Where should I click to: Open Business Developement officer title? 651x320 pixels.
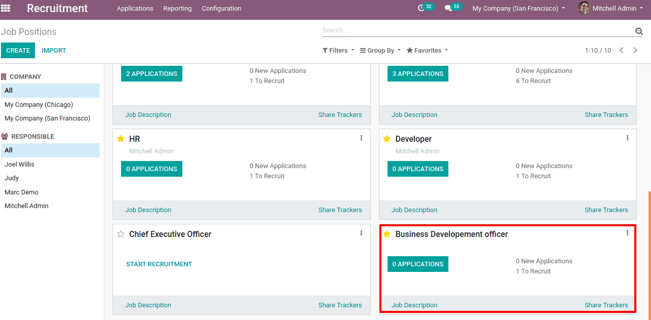[451, 234]
